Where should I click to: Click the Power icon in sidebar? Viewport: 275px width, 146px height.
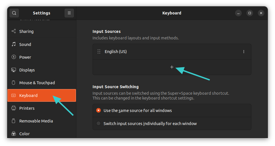pos(14,57)
